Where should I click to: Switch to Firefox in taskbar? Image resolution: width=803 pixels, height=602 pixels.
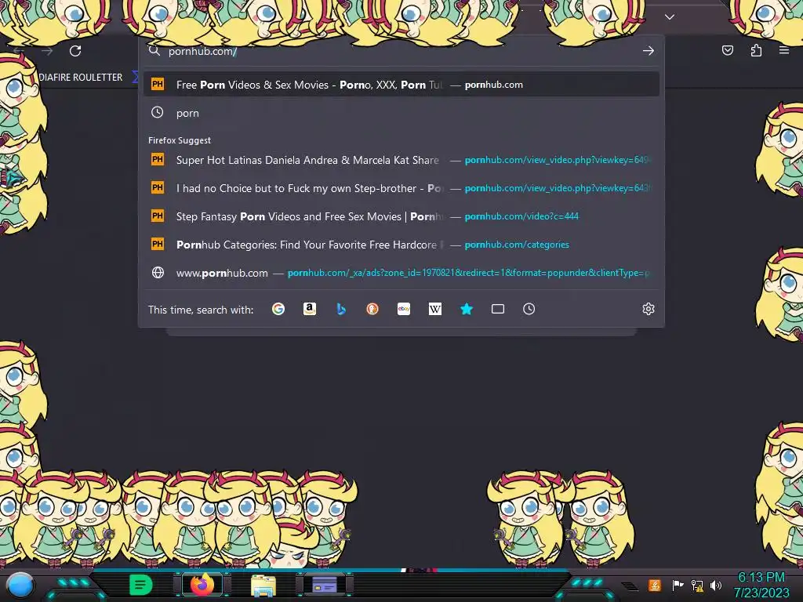pos(202,585)
